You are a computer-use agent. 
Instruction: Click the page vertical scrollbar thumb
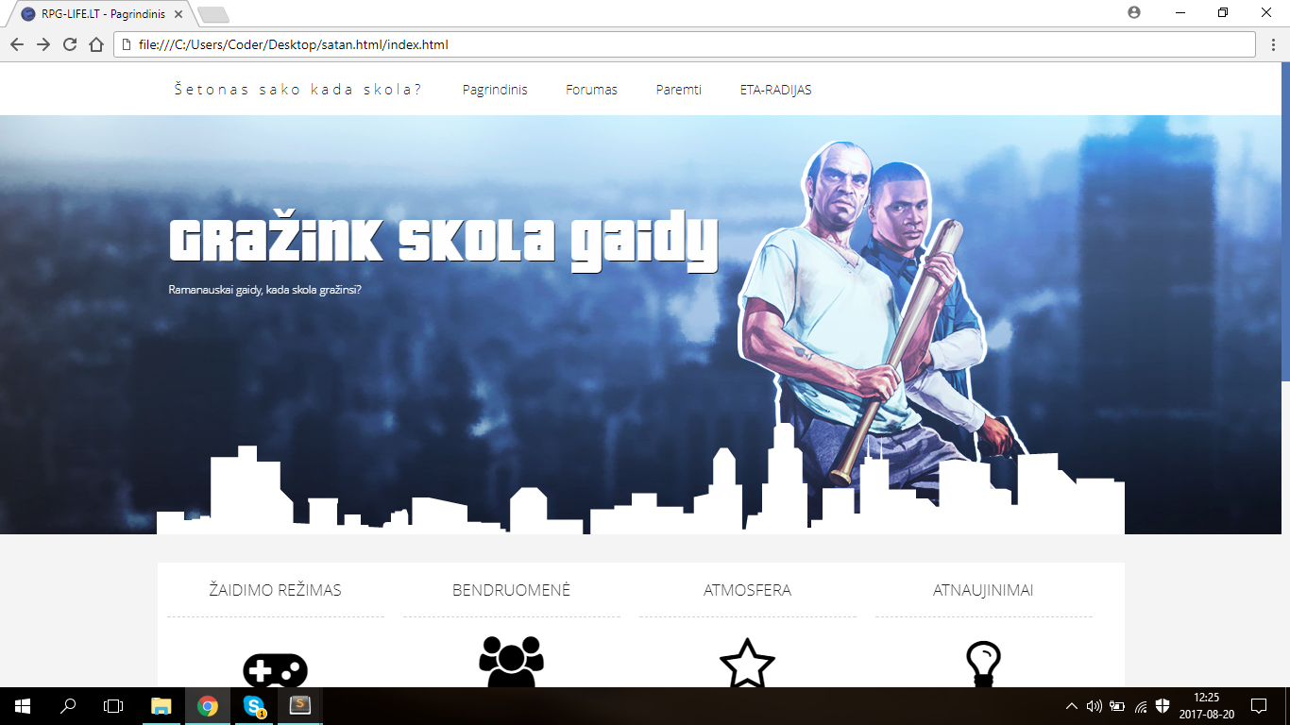[x=1285, y=222]
